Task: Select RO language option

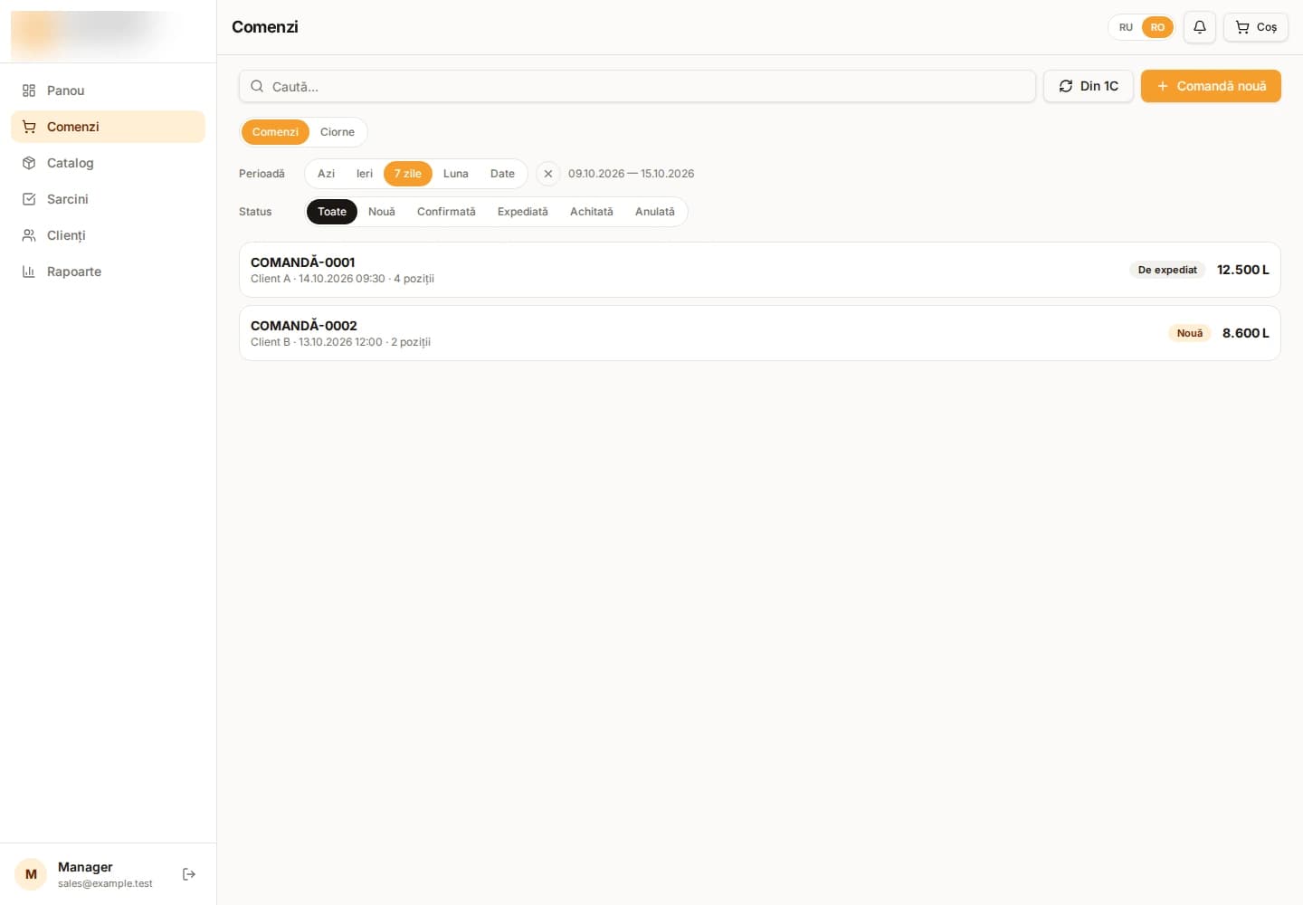Action: pyautogui.click(x=1157, y=27)
